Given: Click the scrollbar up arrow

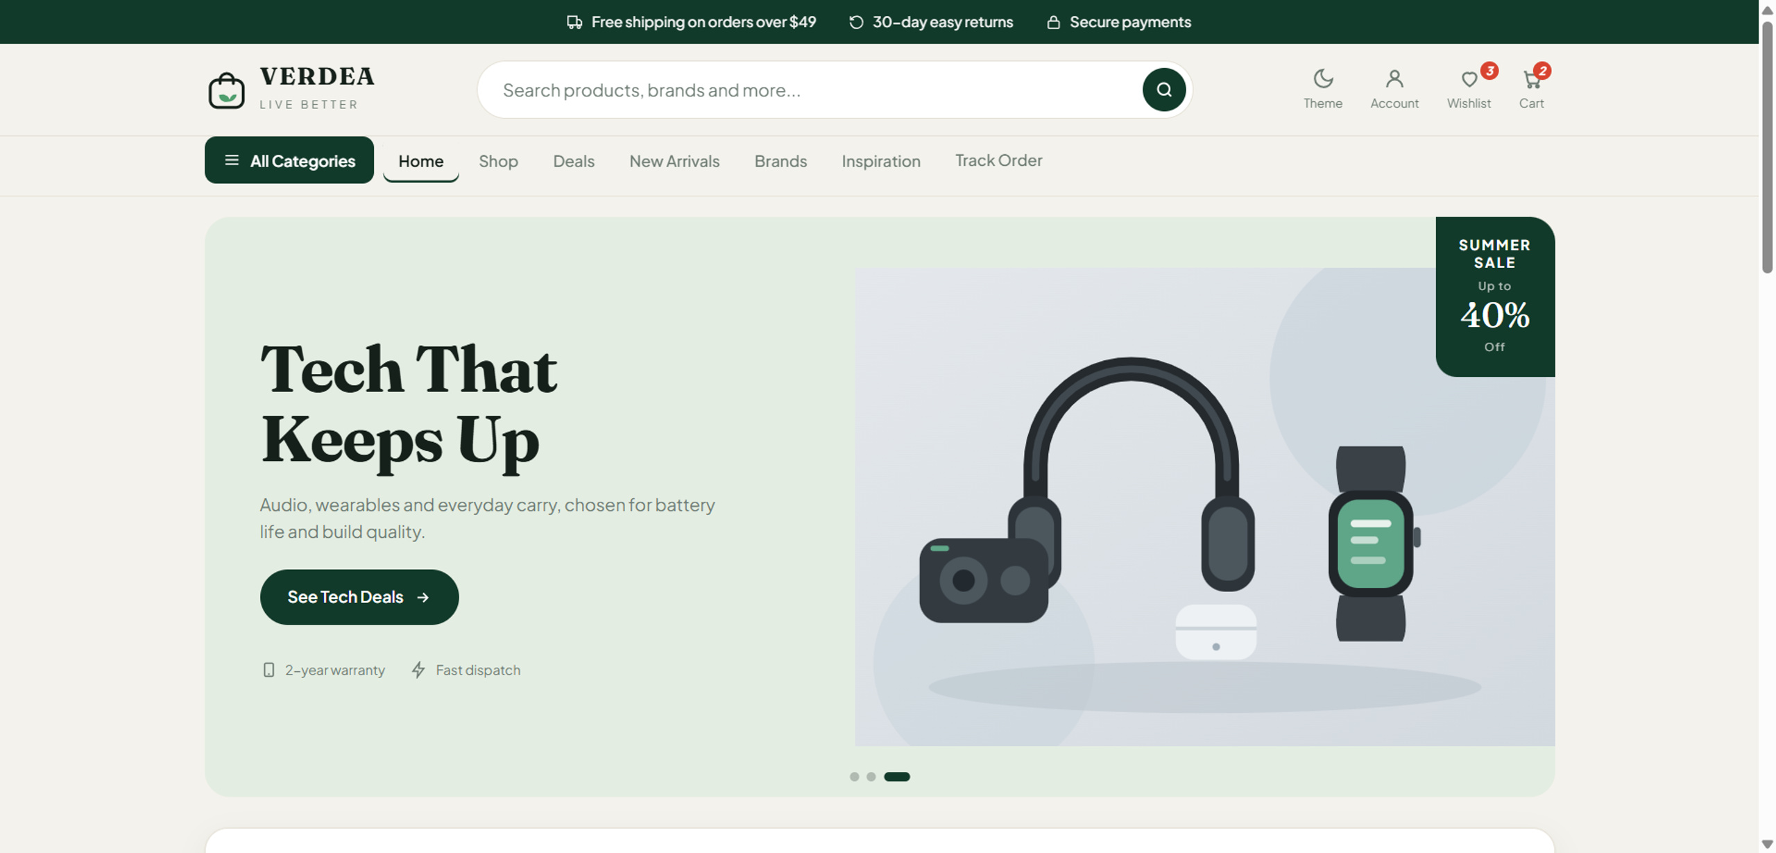Looking at the screenshot, I should tap(1766, 9).
